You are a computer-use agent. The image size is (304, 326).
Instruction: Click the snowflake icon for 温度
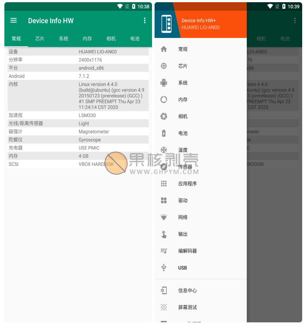click(164, 150)
